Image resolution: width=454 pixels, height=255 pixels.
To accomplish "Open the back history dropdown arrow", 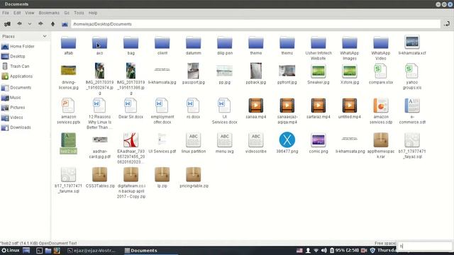I will point(30,24).
